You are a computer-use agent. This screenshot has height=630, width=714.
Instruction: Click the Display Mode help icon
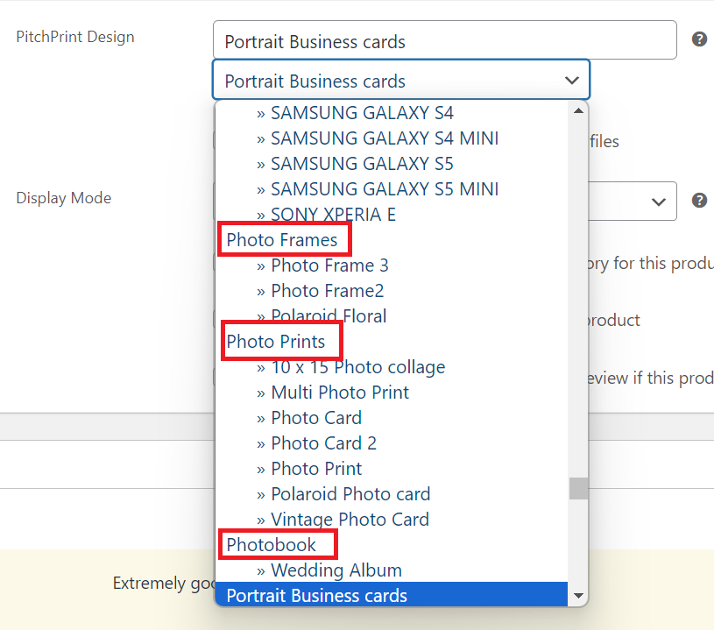tap(699, 201)
